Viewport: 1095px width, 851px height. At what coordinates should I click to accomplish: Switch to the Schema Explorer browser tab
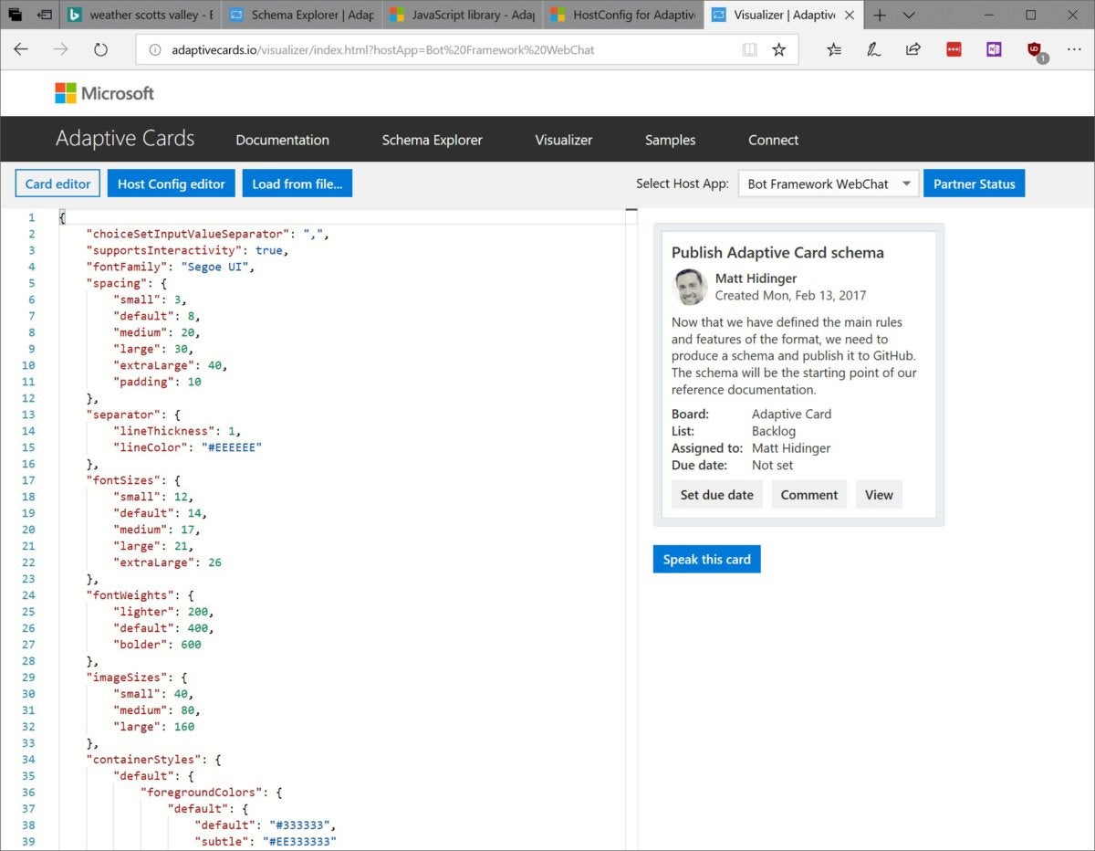point(302,15)
